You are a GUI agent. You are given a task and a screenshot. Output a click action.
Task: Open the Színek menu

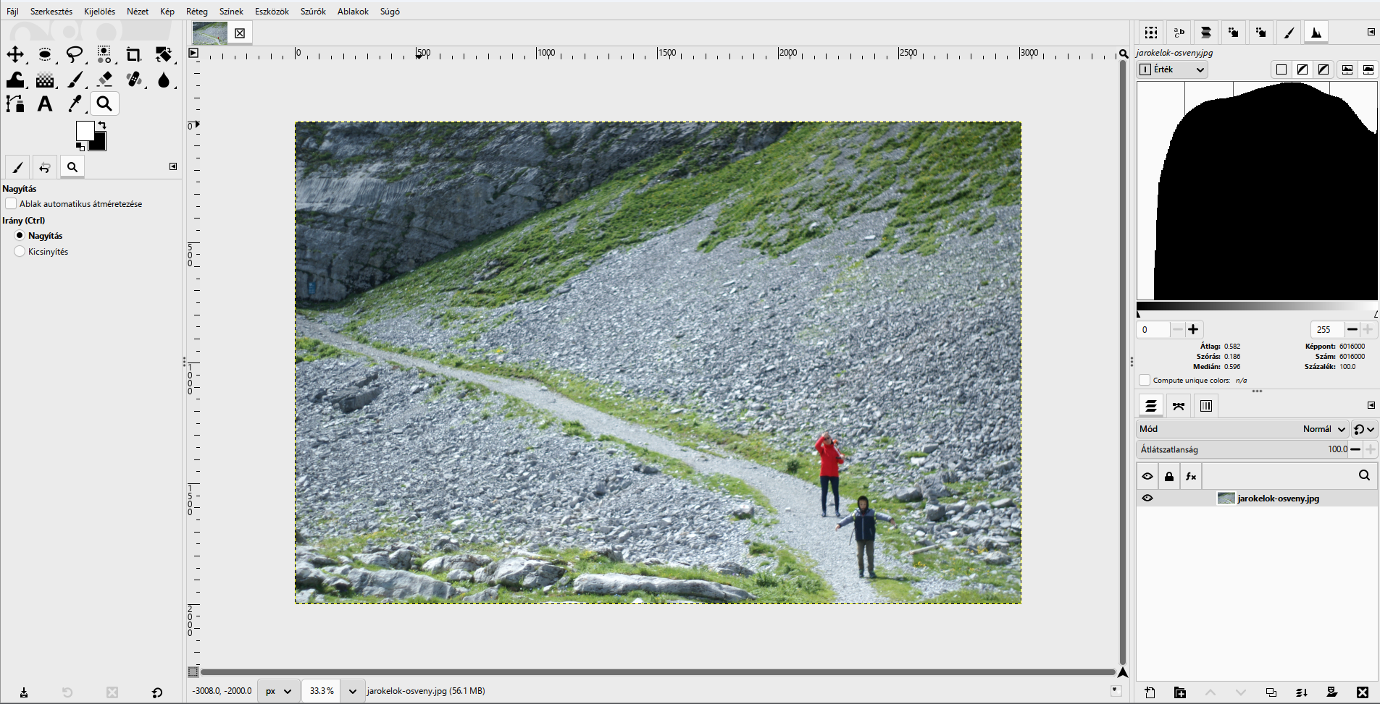[231, 12]
